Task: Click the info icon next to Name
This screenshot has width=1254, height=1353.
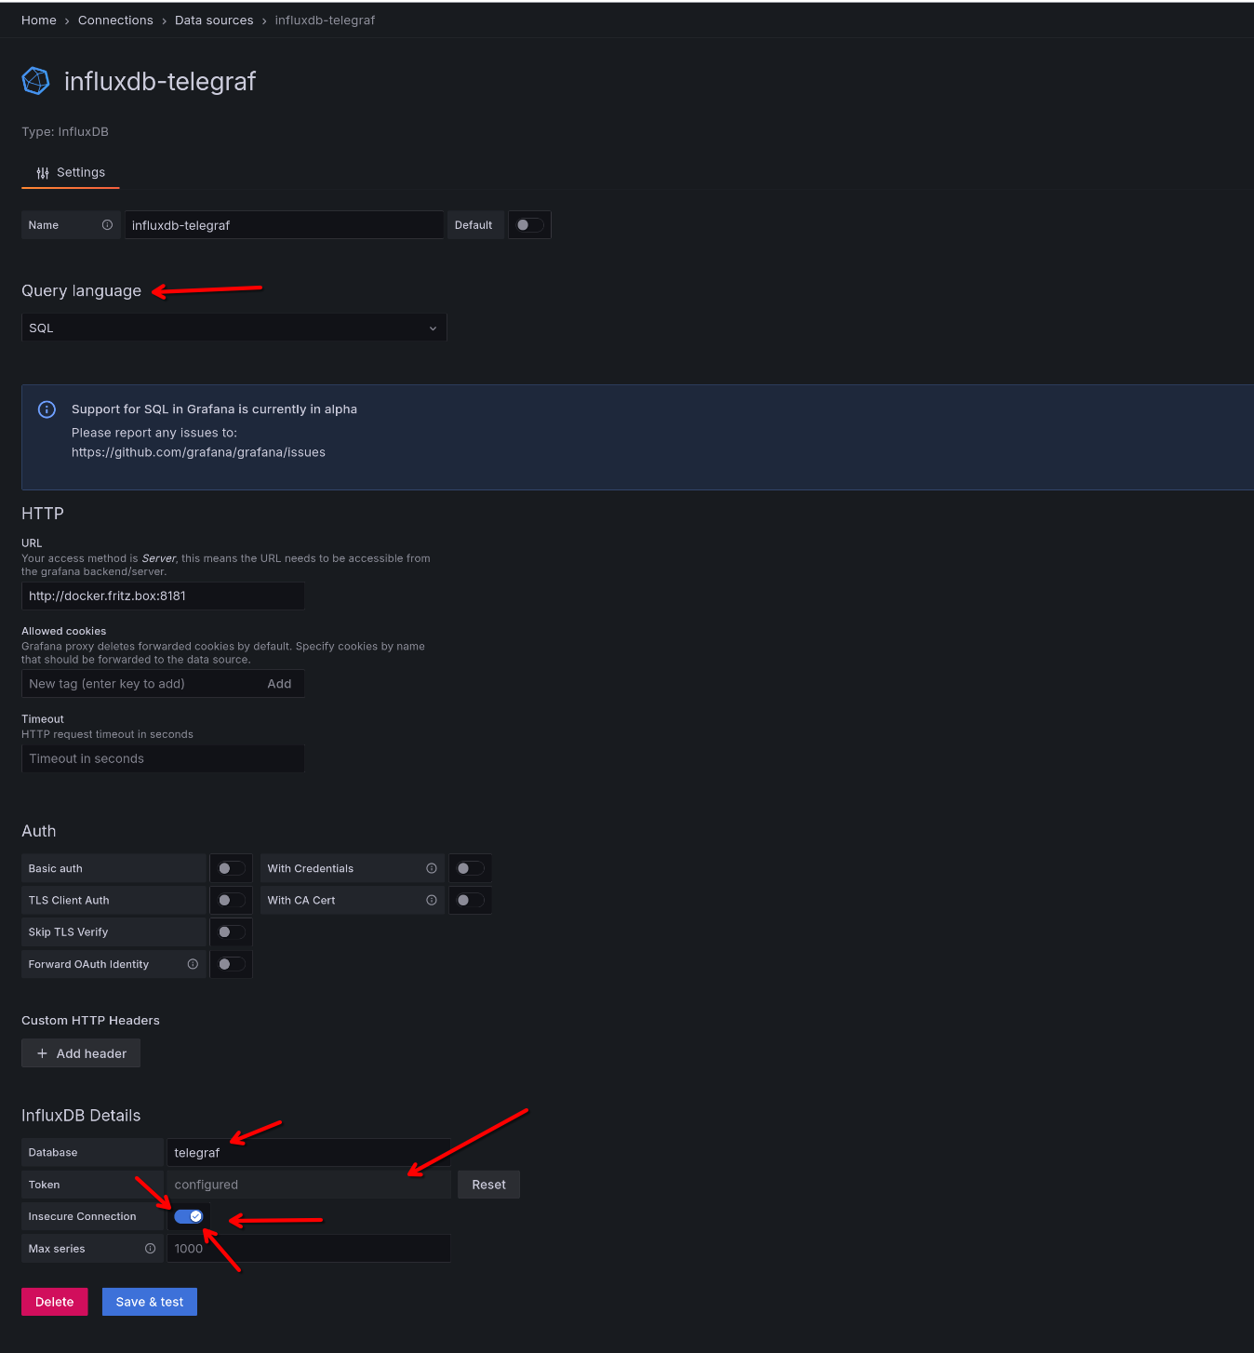Action: [x=107, y=225]
